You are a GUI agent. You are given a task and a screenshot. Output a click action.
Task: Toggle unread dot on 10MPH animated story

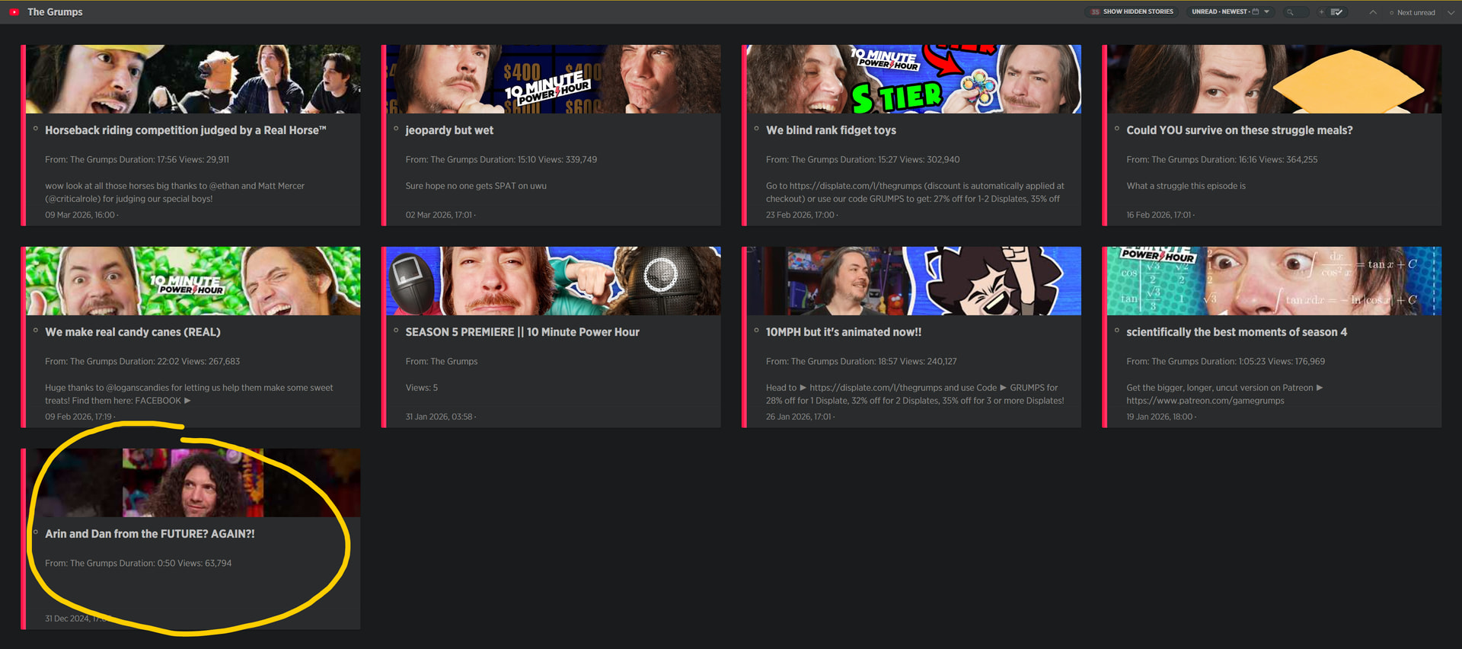tap(756, 331)
